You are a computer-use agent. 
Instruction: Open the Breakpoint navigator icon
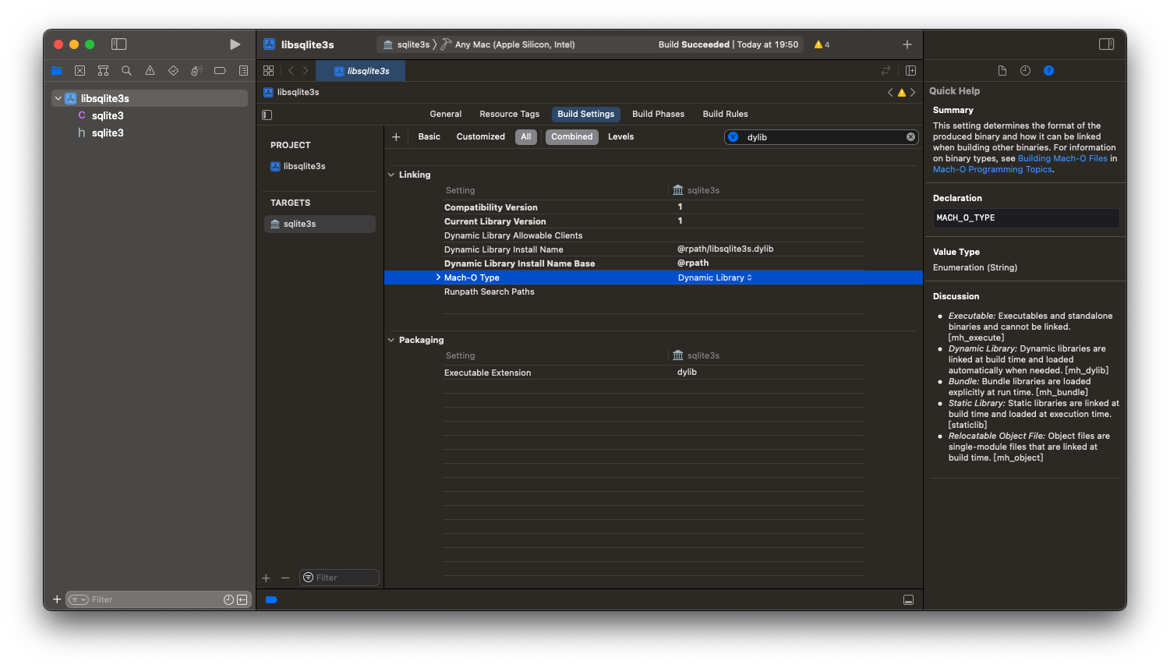(220, 71)
